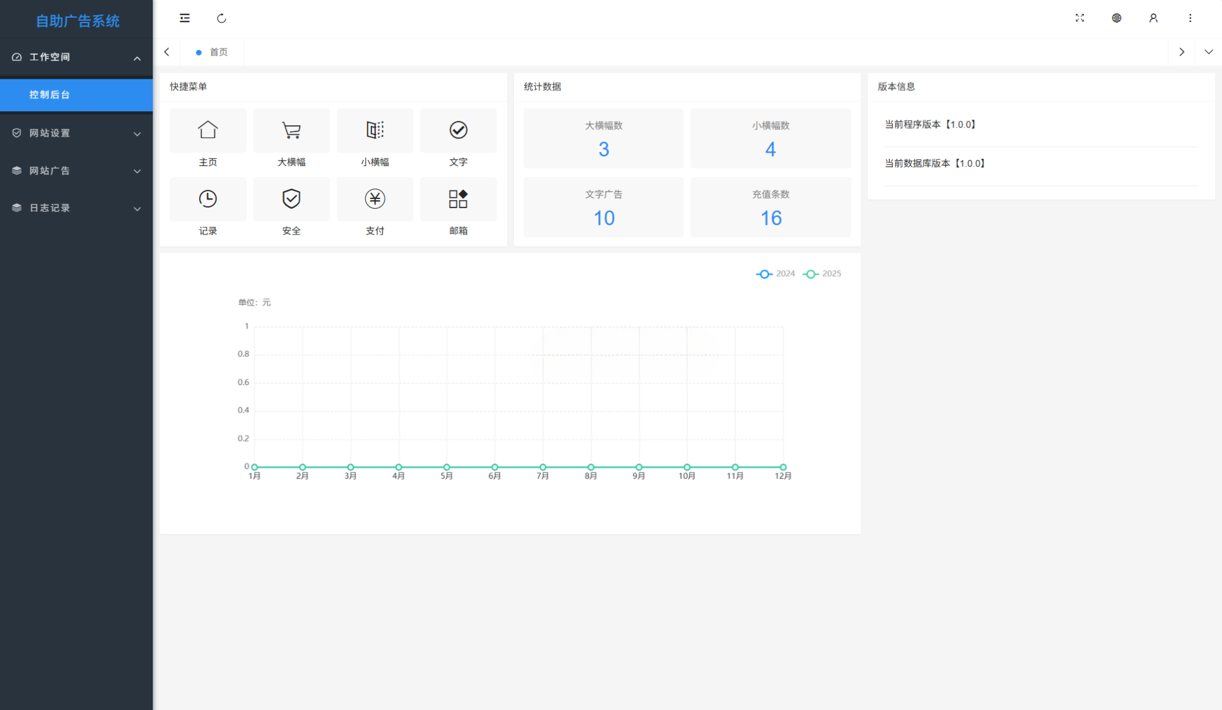The width and height of the screenshot is (1222, 710).
Task: Collapse the sidebar with the menu fold icon
Action: (x=185, y=18)
